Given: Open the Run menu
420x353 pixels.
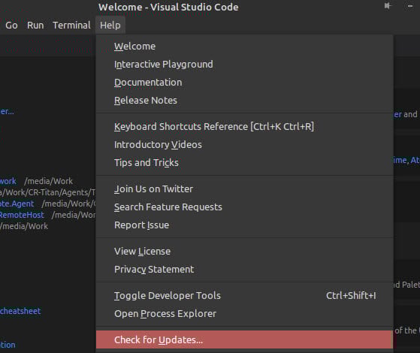Looking at the screenshot, I should [35, 26].
